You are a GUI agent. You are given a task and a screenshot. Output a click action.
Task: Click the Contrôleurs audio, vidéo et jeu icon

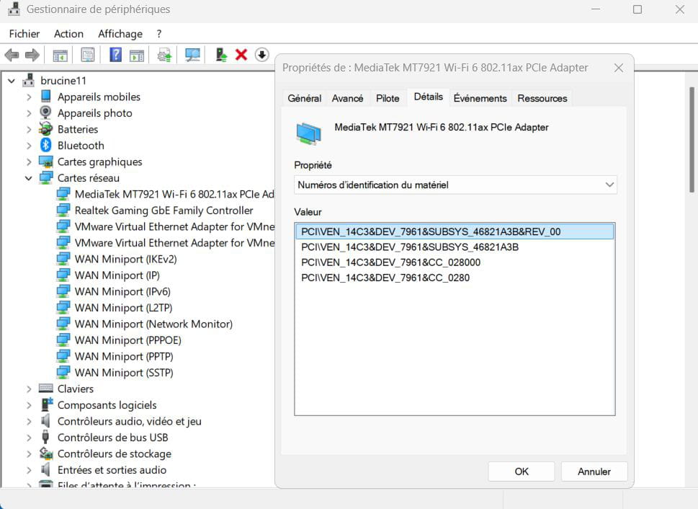45,421
